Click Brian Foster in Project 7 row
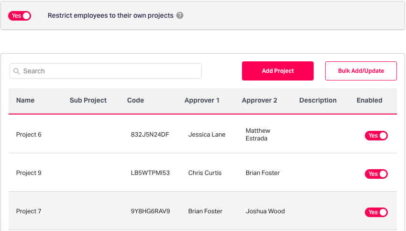This screenshot has width=406, height=231. click(x=205, y=211)
